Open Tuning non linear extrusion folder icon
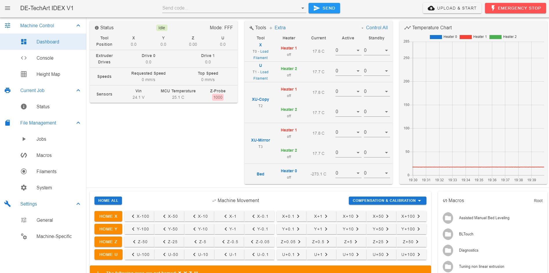Image resolution: width=549 pixels, height=273 pixels. (448, 267)
